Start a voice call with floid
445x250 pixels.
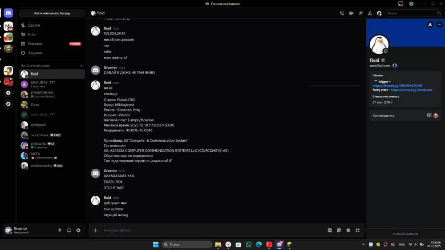(x=342, y=13)
